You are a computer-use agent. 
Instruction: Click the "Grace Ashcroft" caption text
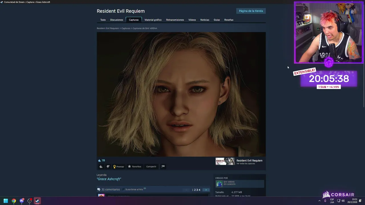tap(109, 179)
